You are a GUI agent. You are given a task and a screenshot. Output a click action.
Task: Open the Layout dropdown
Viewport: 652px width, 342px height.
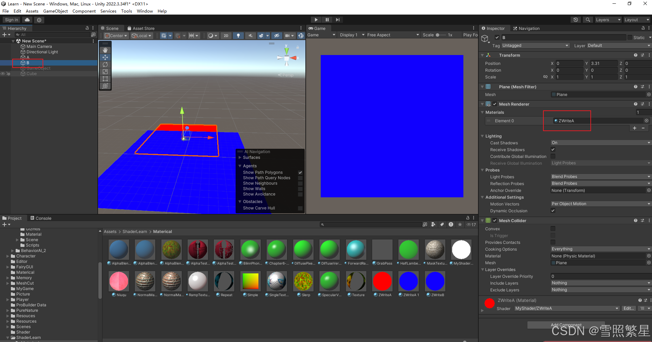pos(637,20)
